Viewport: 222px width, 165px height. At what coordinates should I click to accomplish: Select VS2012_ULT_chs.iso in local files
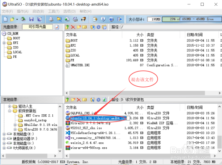[86, 128]
